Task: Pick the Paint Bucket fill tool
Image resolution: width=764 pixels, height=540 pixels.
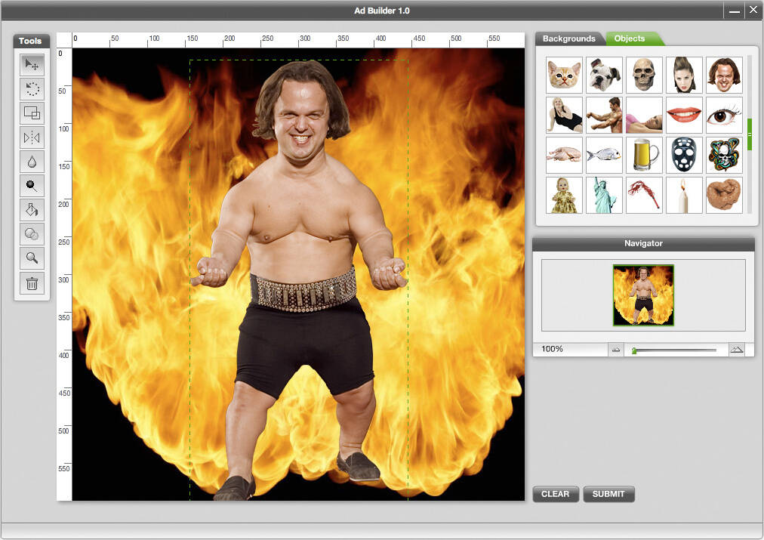Action: (x=32, y=210)
